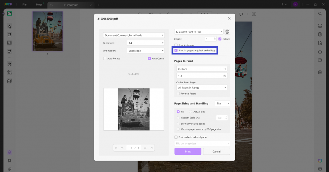Open the UPDF AI colorful icon
Viewport: 329px width, 172px height.
(x=320, y=160)
